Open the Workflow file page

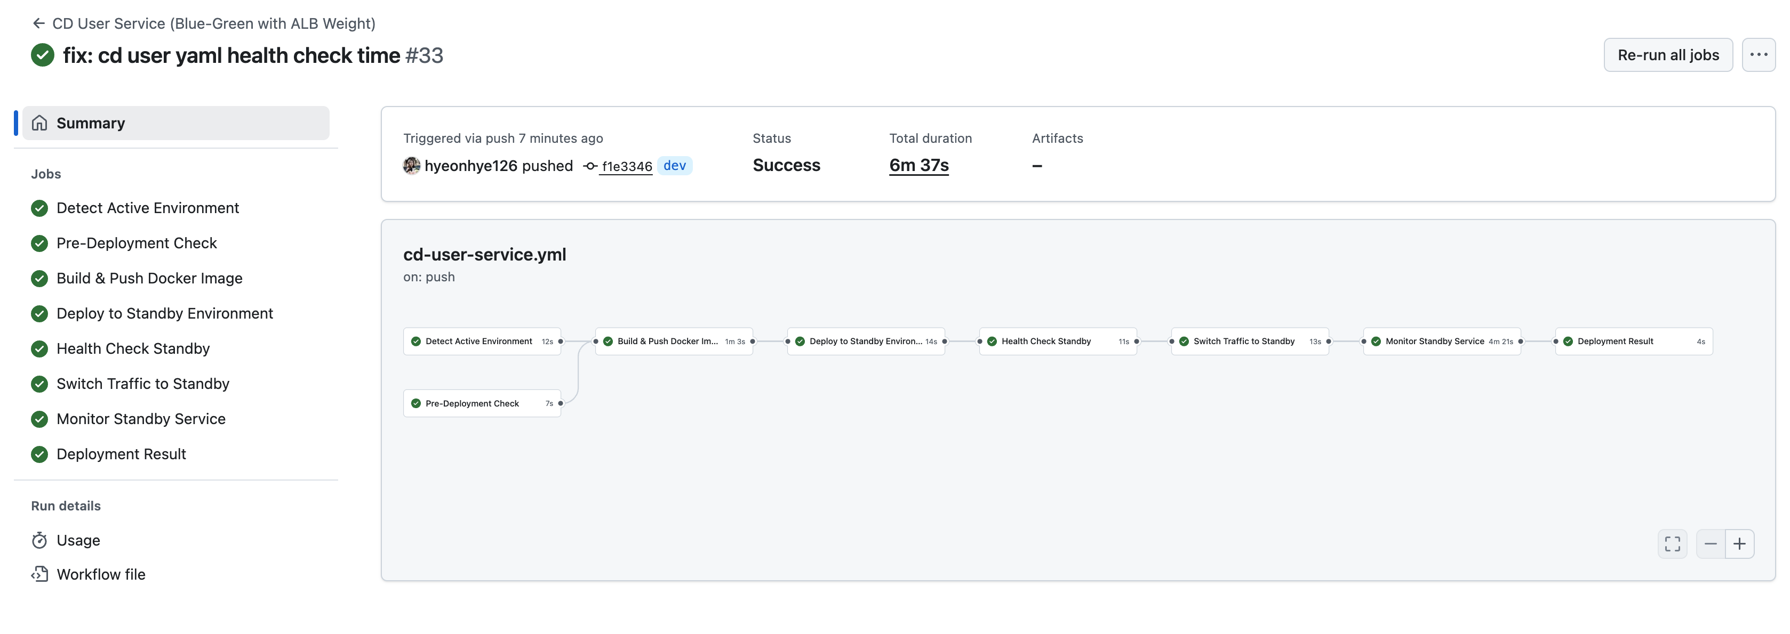(x=101, y=574)
